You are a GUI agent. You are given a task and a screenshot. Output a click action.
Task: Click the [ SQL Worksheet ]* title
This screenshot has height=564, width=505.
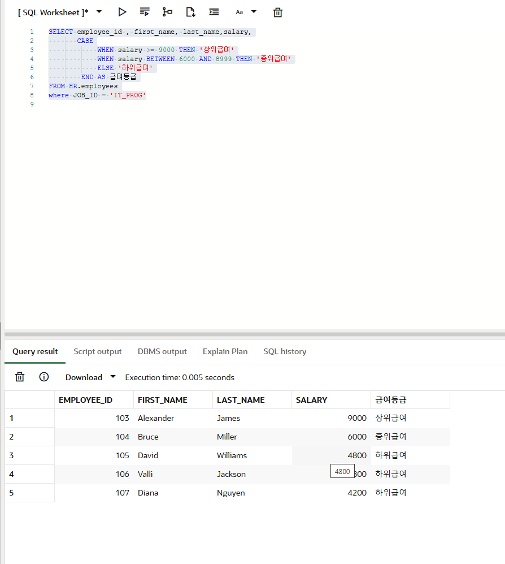click(x=53, y=12)
